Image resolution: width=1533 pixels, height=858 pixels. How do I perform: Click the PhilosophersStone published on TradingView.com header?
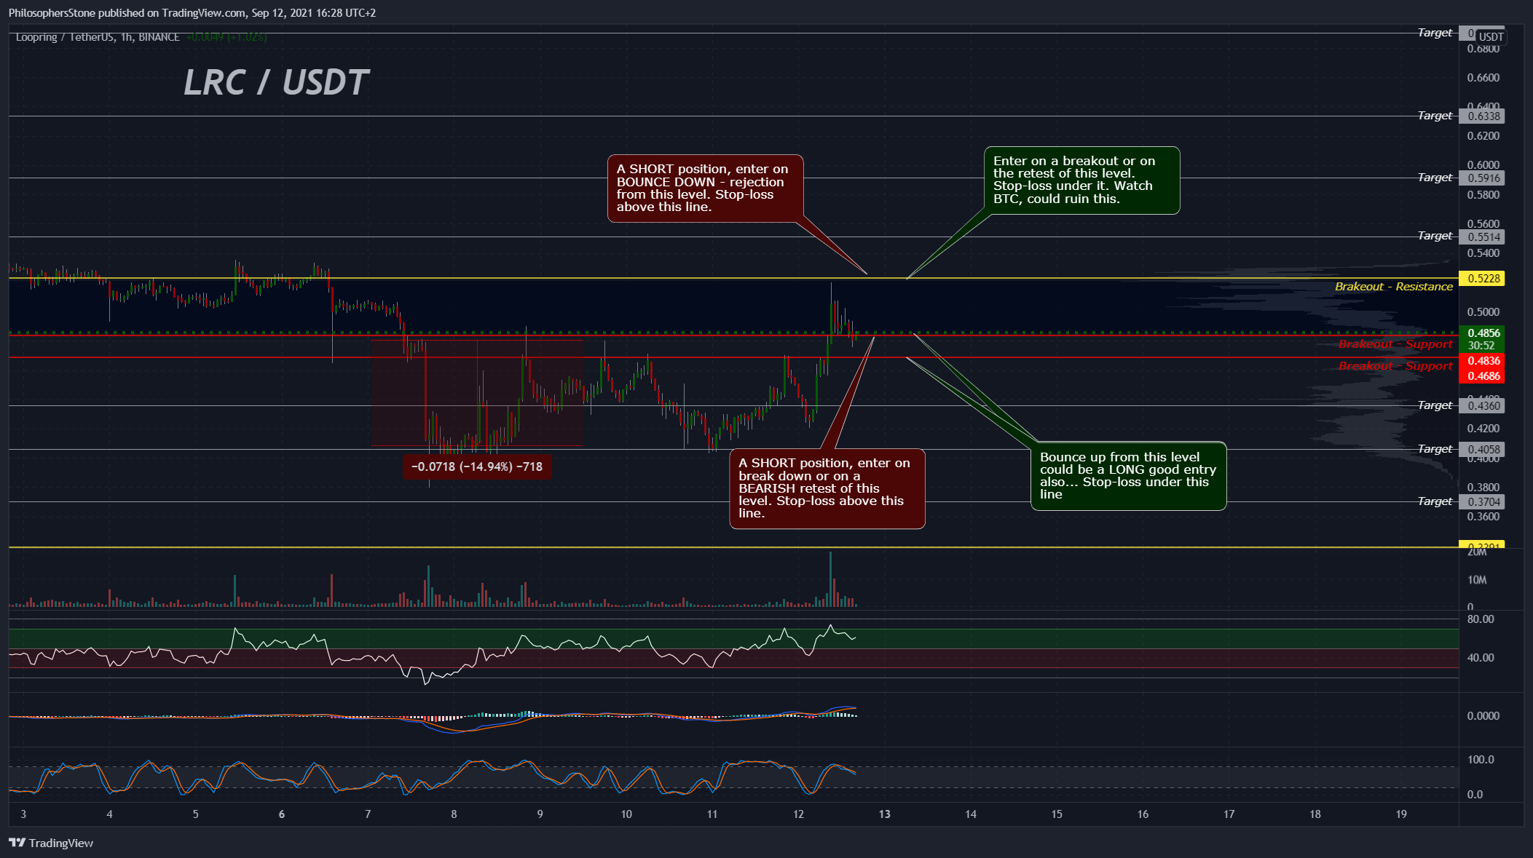(x=192, y=13)
